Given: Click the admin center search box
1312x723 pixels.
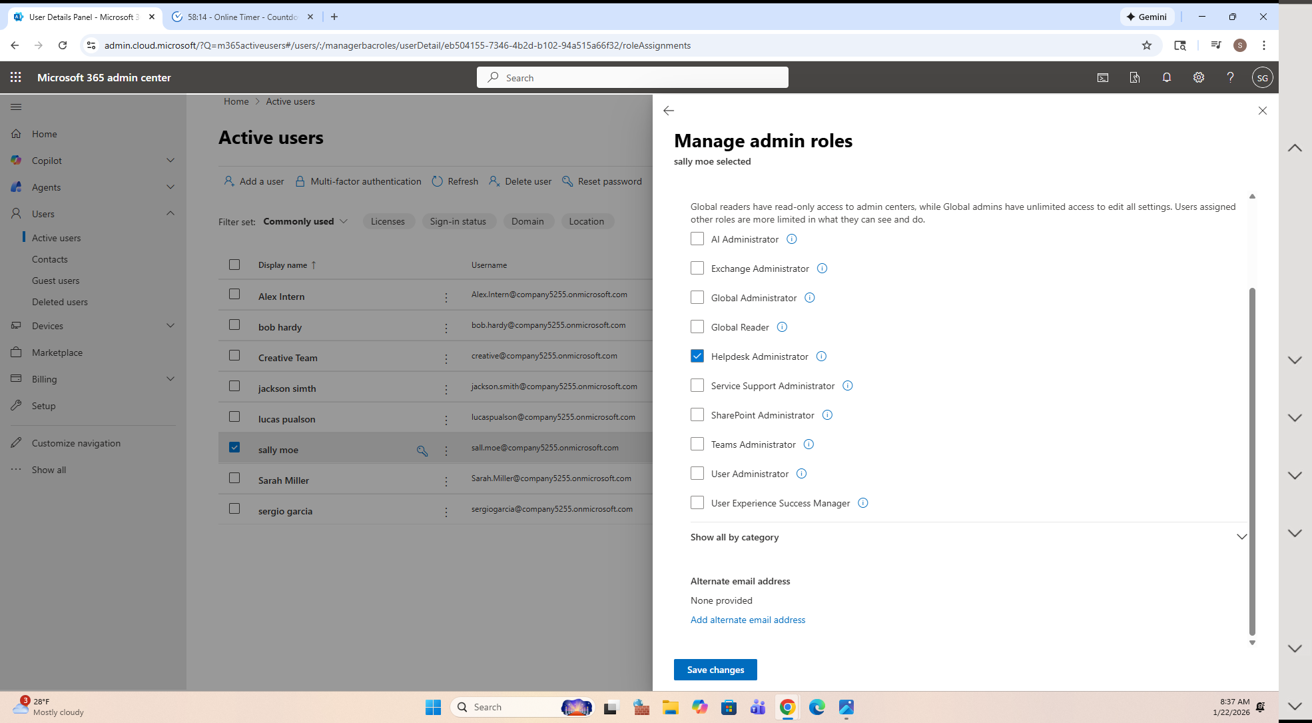Looking at the screenshot, I should coord(633,78).
